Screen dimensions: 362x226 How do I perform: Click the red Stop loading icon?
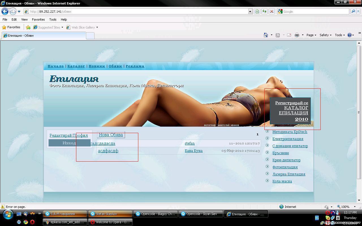272,11
